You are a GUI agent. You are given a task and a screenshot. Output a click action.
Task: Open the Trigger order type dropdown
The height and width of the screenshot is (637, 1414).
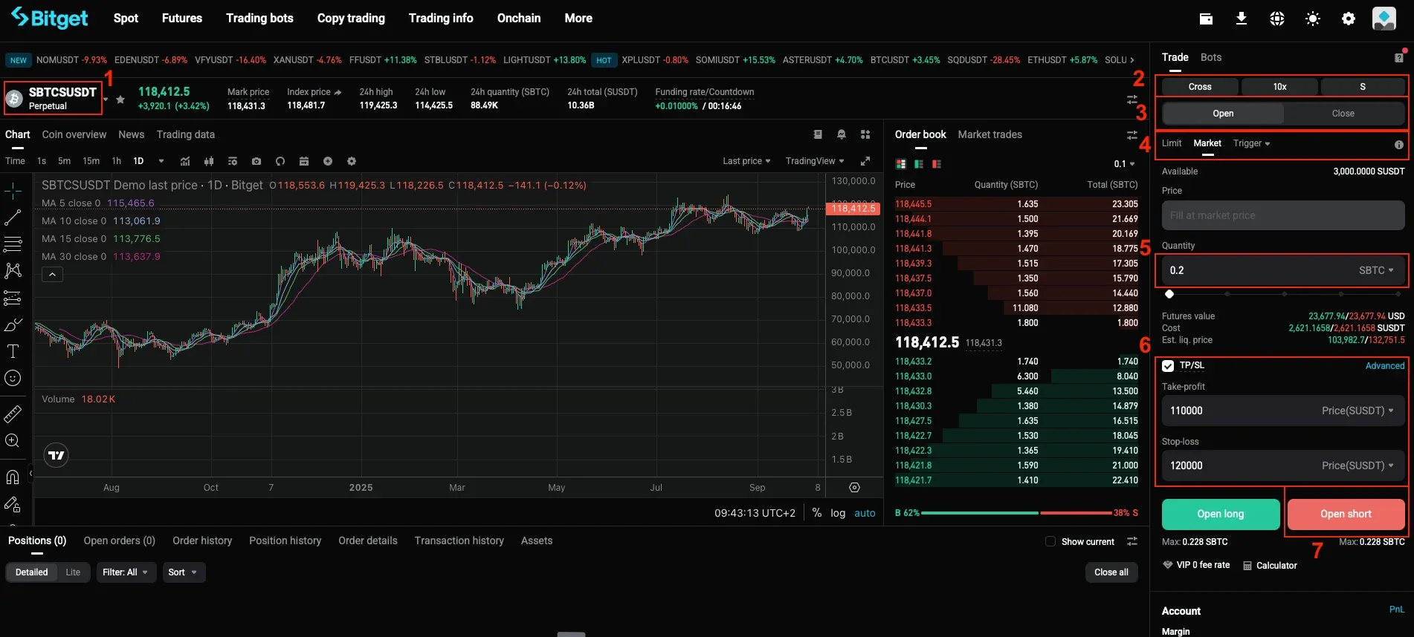pyautogui.click(x=1251, y=143)
